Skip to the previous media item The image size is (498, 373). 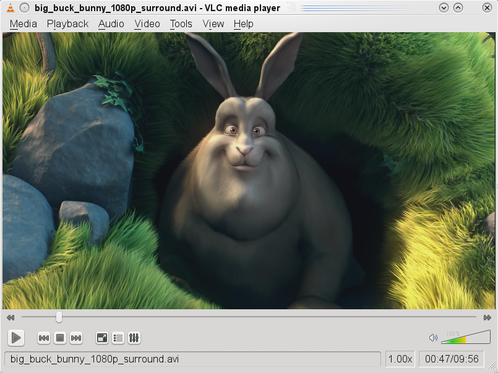[43, 338]
